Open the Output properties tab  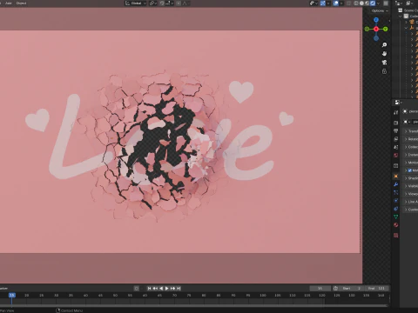click(396, 131)
